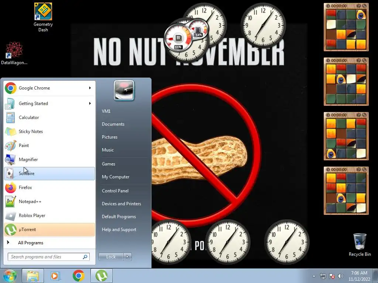The image size is (378, 283).
Task: Click the network tray icon
Action: click(x=323, y=276)
